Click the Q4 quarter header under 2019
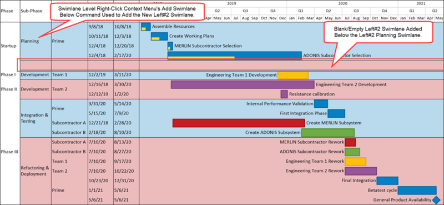The image size is (444, 205). click(x=273, y=11)
